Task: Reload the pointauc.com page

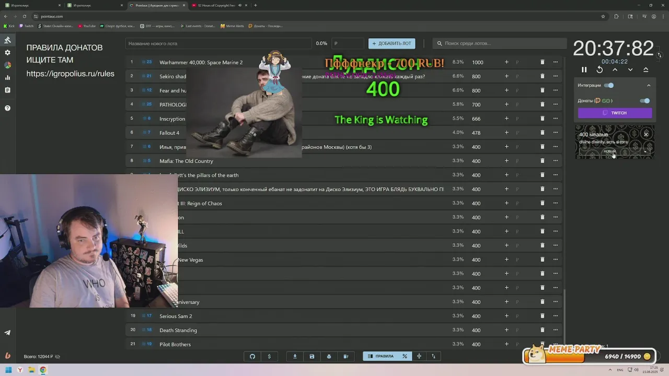Action: click(x=24, y=16)
